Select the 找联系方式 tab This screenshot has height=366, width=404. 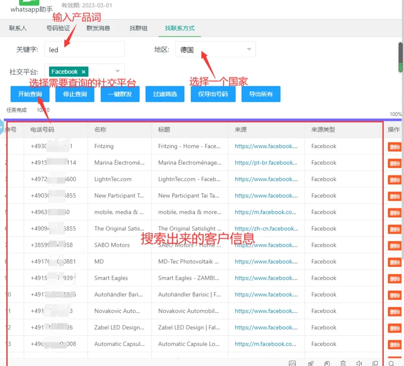click(180, 28)
